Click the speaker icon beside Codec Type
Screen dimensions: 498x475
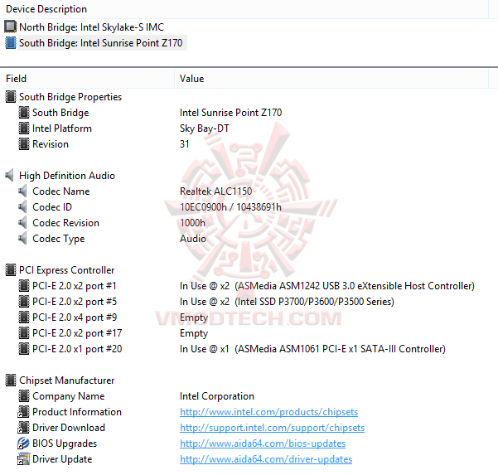point(23,238)
